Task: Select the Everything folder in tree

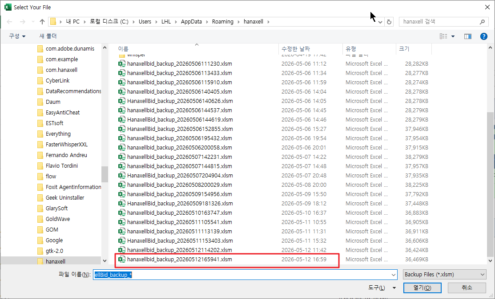Action: (58, 134)
